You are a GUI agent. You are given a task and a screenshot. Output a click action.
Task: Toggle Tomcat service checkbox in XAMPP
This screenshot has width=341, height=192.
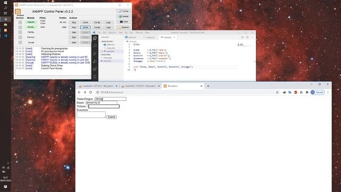coord(20,42)
